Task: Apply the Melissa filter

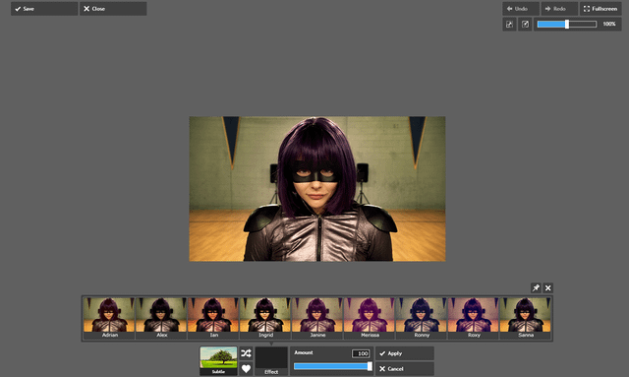Action: 370,318
